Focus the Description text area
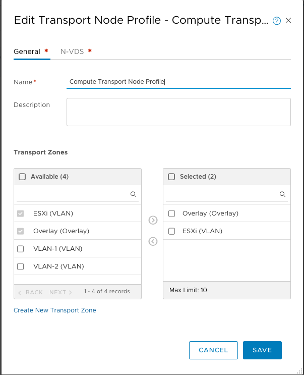The height and width of the screenshot is (375, 304). pos(178,112)
